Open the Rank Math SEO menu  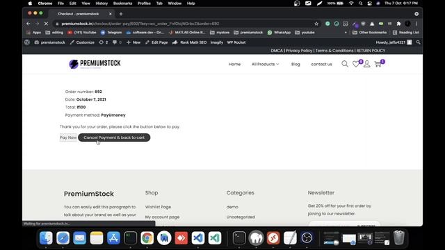click(189, 42)
